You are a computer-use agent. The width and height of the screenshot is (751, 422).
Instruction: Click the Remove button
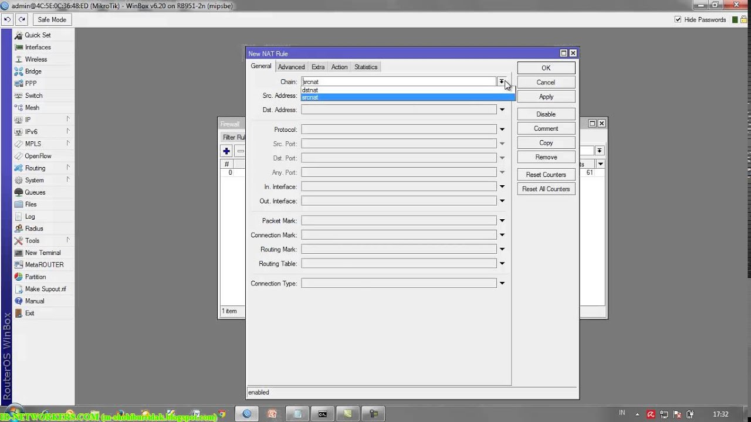546,157
